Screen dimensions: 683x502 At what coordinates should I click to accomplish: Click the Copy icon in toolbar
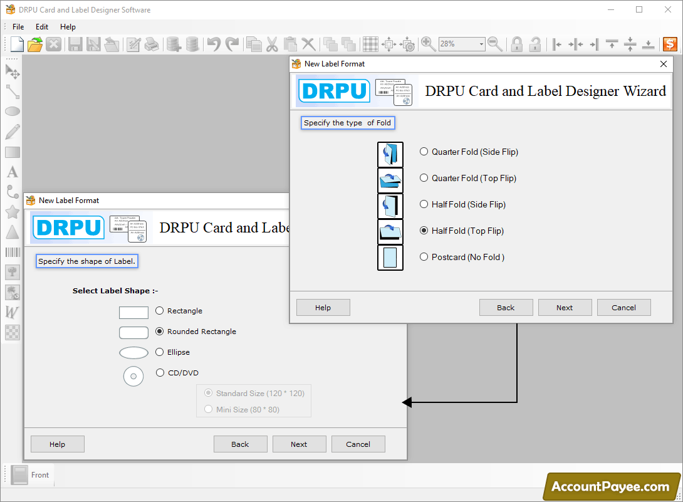[x=254, y=44]
